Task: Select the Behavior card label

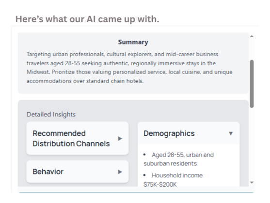Action: click(x=48, y=172)
